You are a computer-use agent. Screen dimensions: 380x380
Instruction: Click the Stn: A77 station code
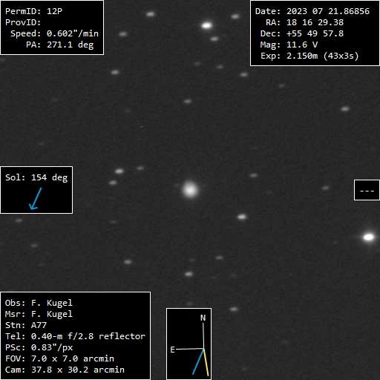[26, 325]
